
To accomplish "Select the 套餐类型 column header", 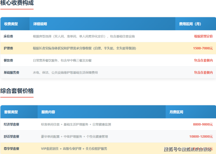I will [x=11, y=112].
